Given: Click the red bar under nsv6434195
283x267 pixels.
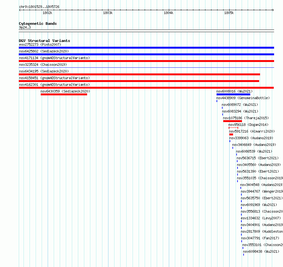Looking at the screenshot, I should 139,74.
